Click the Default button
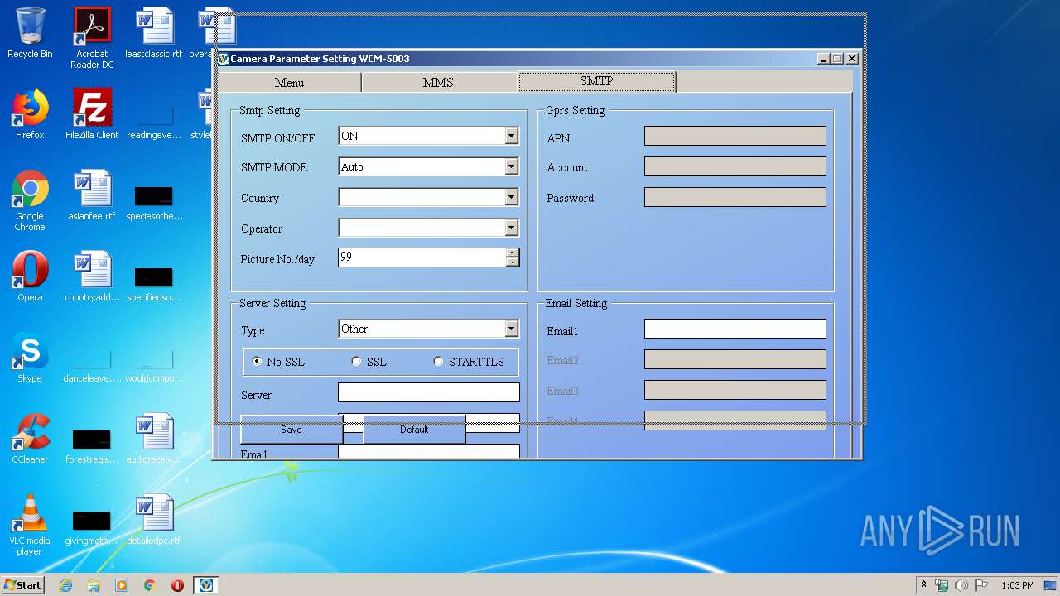This screenshot has height=596, width=1060. click(x=414, y=430)
